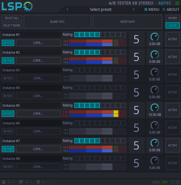Image resolution: width=181 pixels, height=185 pixels.
Task: Click the fullscreen icon in bottom right corner
Action: [178, 182]
